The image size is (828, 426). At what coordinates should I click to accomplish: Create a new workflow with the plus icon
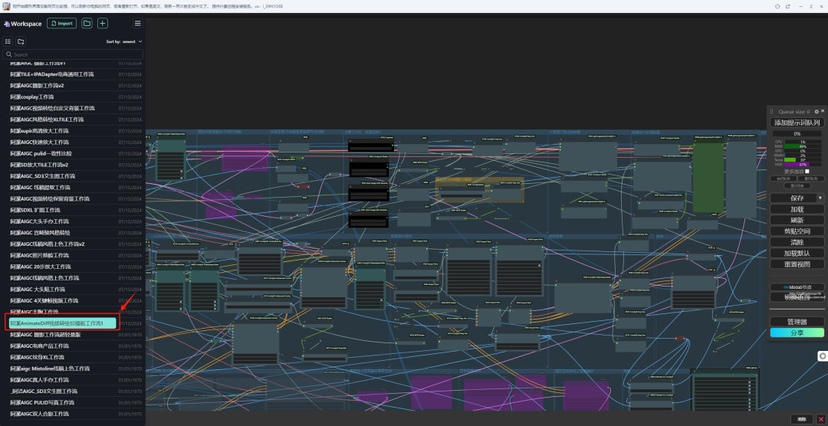(103, 23)
